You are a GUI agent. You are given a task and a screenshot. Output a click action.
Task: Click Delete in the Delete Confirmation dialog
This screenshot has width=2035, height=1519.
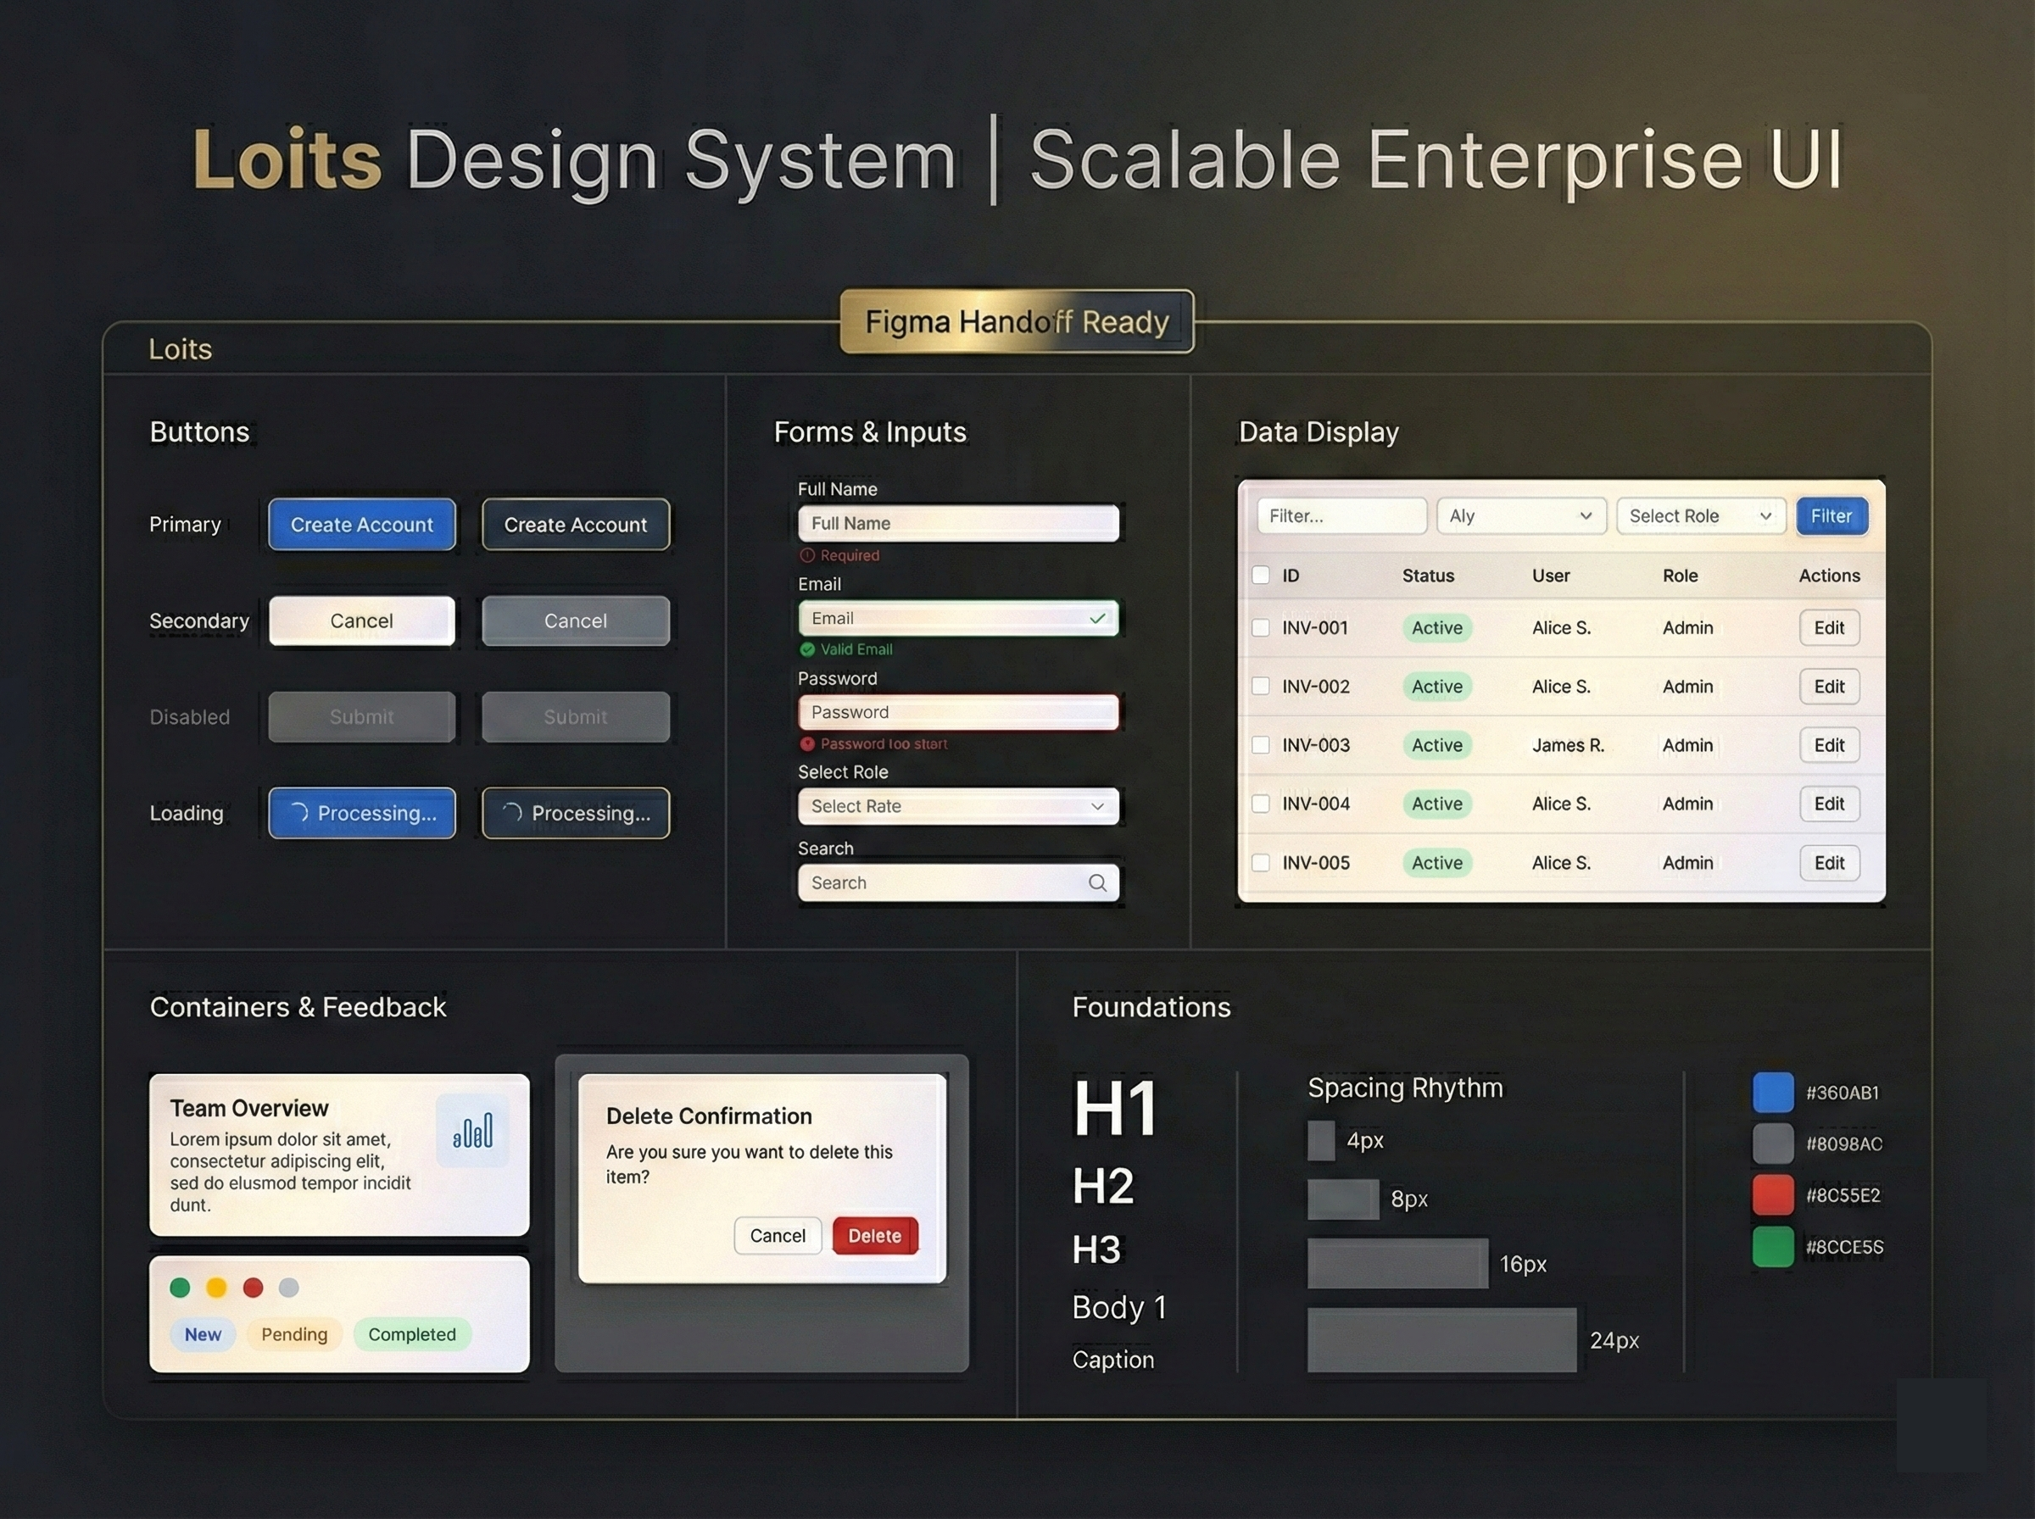click(x=873, y=1236)
